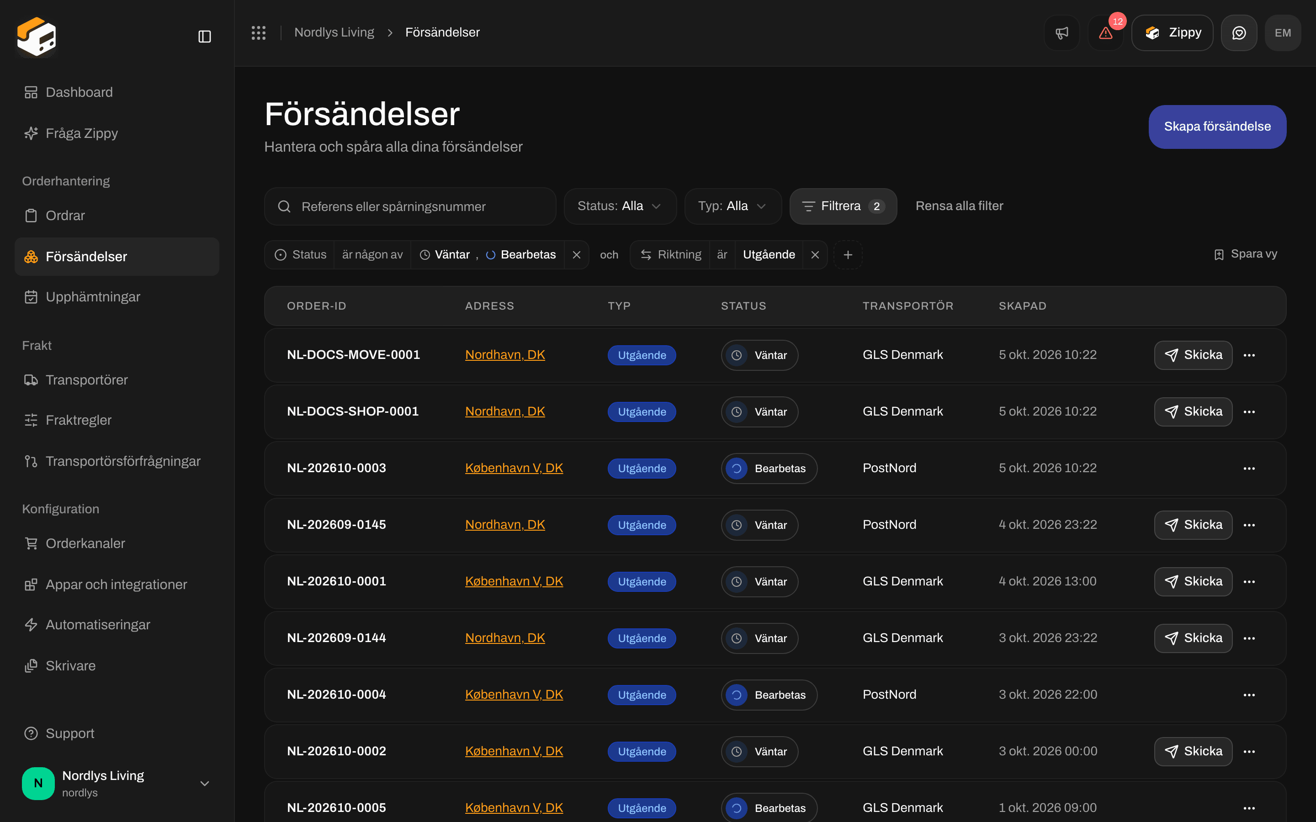Add another filter with plus icon
Image resolution: width=1316 pixels, height=822 pixels.
(848, 255)
